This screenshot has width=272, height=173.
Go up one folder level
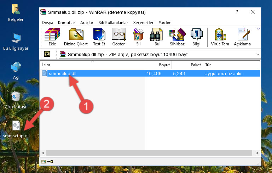(47, 54)
